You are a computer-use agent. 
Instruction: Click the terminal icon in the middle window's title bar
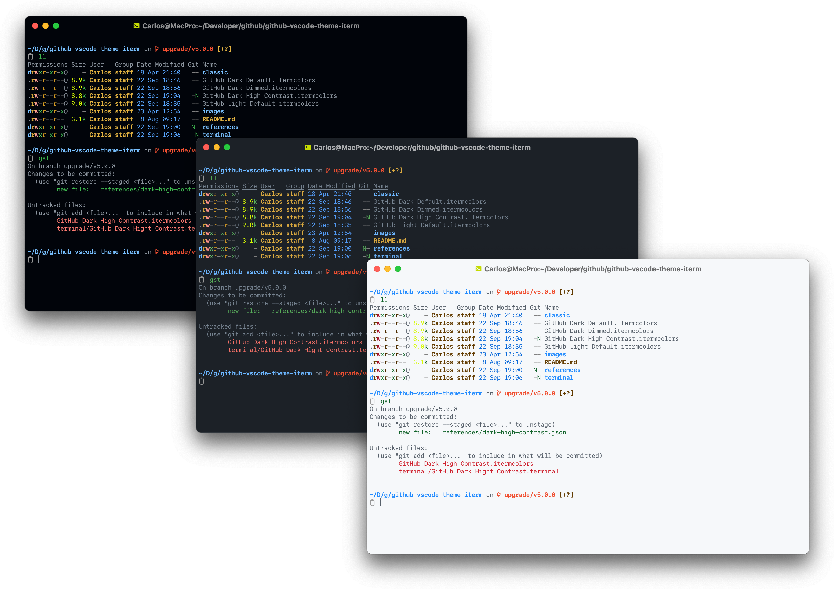(x=307, y=147)
